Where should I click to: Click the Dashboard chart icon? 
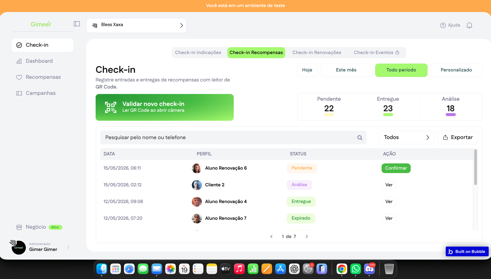19,61
